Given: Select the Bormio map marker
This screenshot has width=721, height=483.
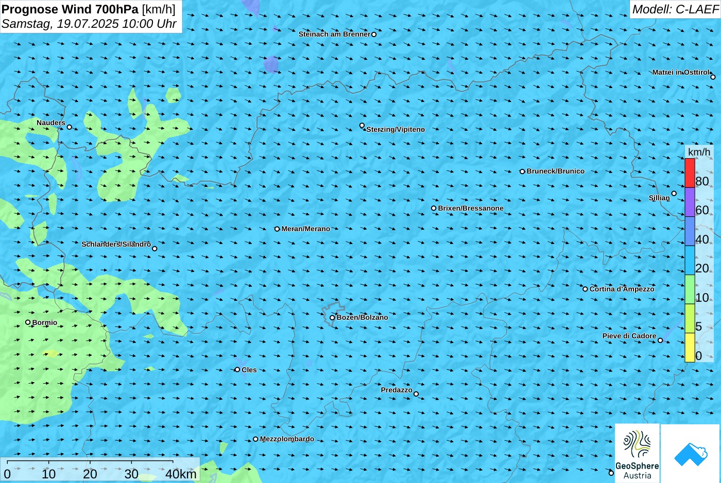Looking at the screenshot, I should pyautogui.click(x=28, y=322).
